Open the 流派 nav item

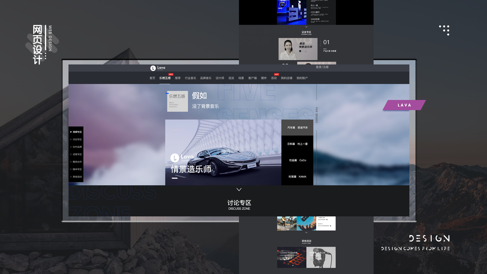231,78
